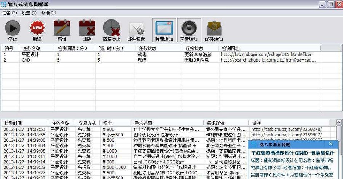Click 连接状态 column header
The height and width of the screenshot is (179, 343).
tap(200, 48)
